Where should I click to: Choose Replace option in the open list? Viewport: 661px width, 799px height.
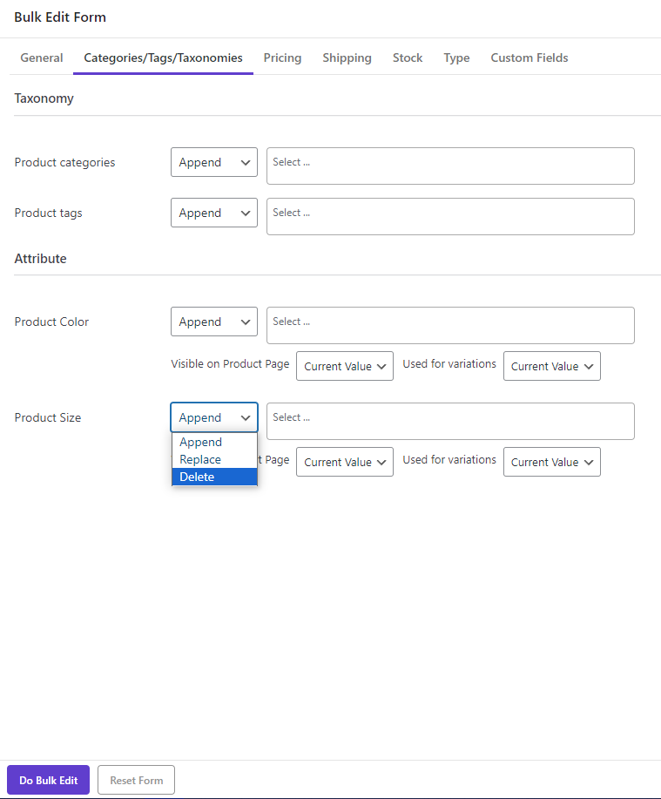(214, 460)
